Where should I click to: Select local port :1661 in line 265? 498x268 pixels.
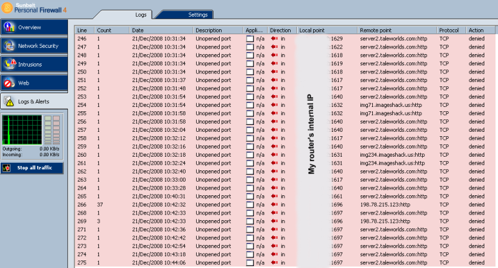pos(336,196)
